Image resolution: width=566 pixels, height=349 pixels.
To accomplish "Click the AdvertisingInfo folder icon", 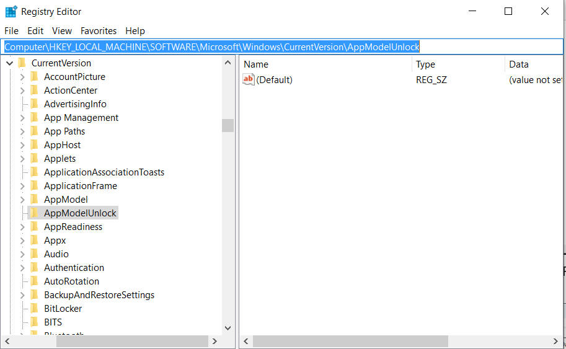I will coord(35,104).
